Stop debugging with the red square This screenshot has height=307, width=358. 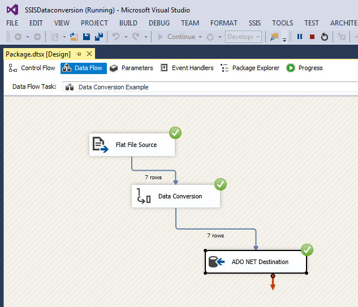pyautogui.click(x=312, y=37)
